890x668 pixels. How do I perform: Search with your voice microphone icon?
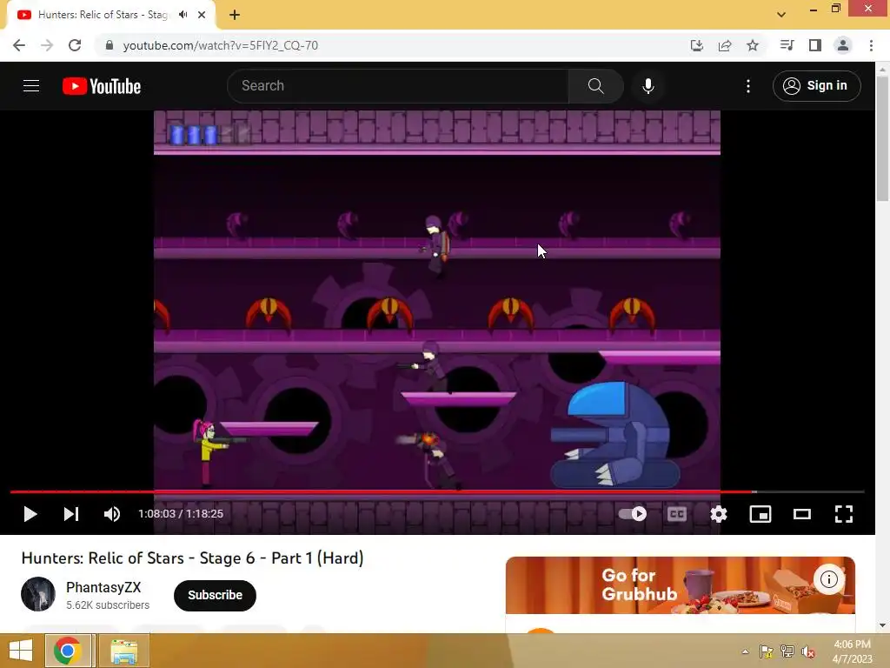click(x=648, y=86)
